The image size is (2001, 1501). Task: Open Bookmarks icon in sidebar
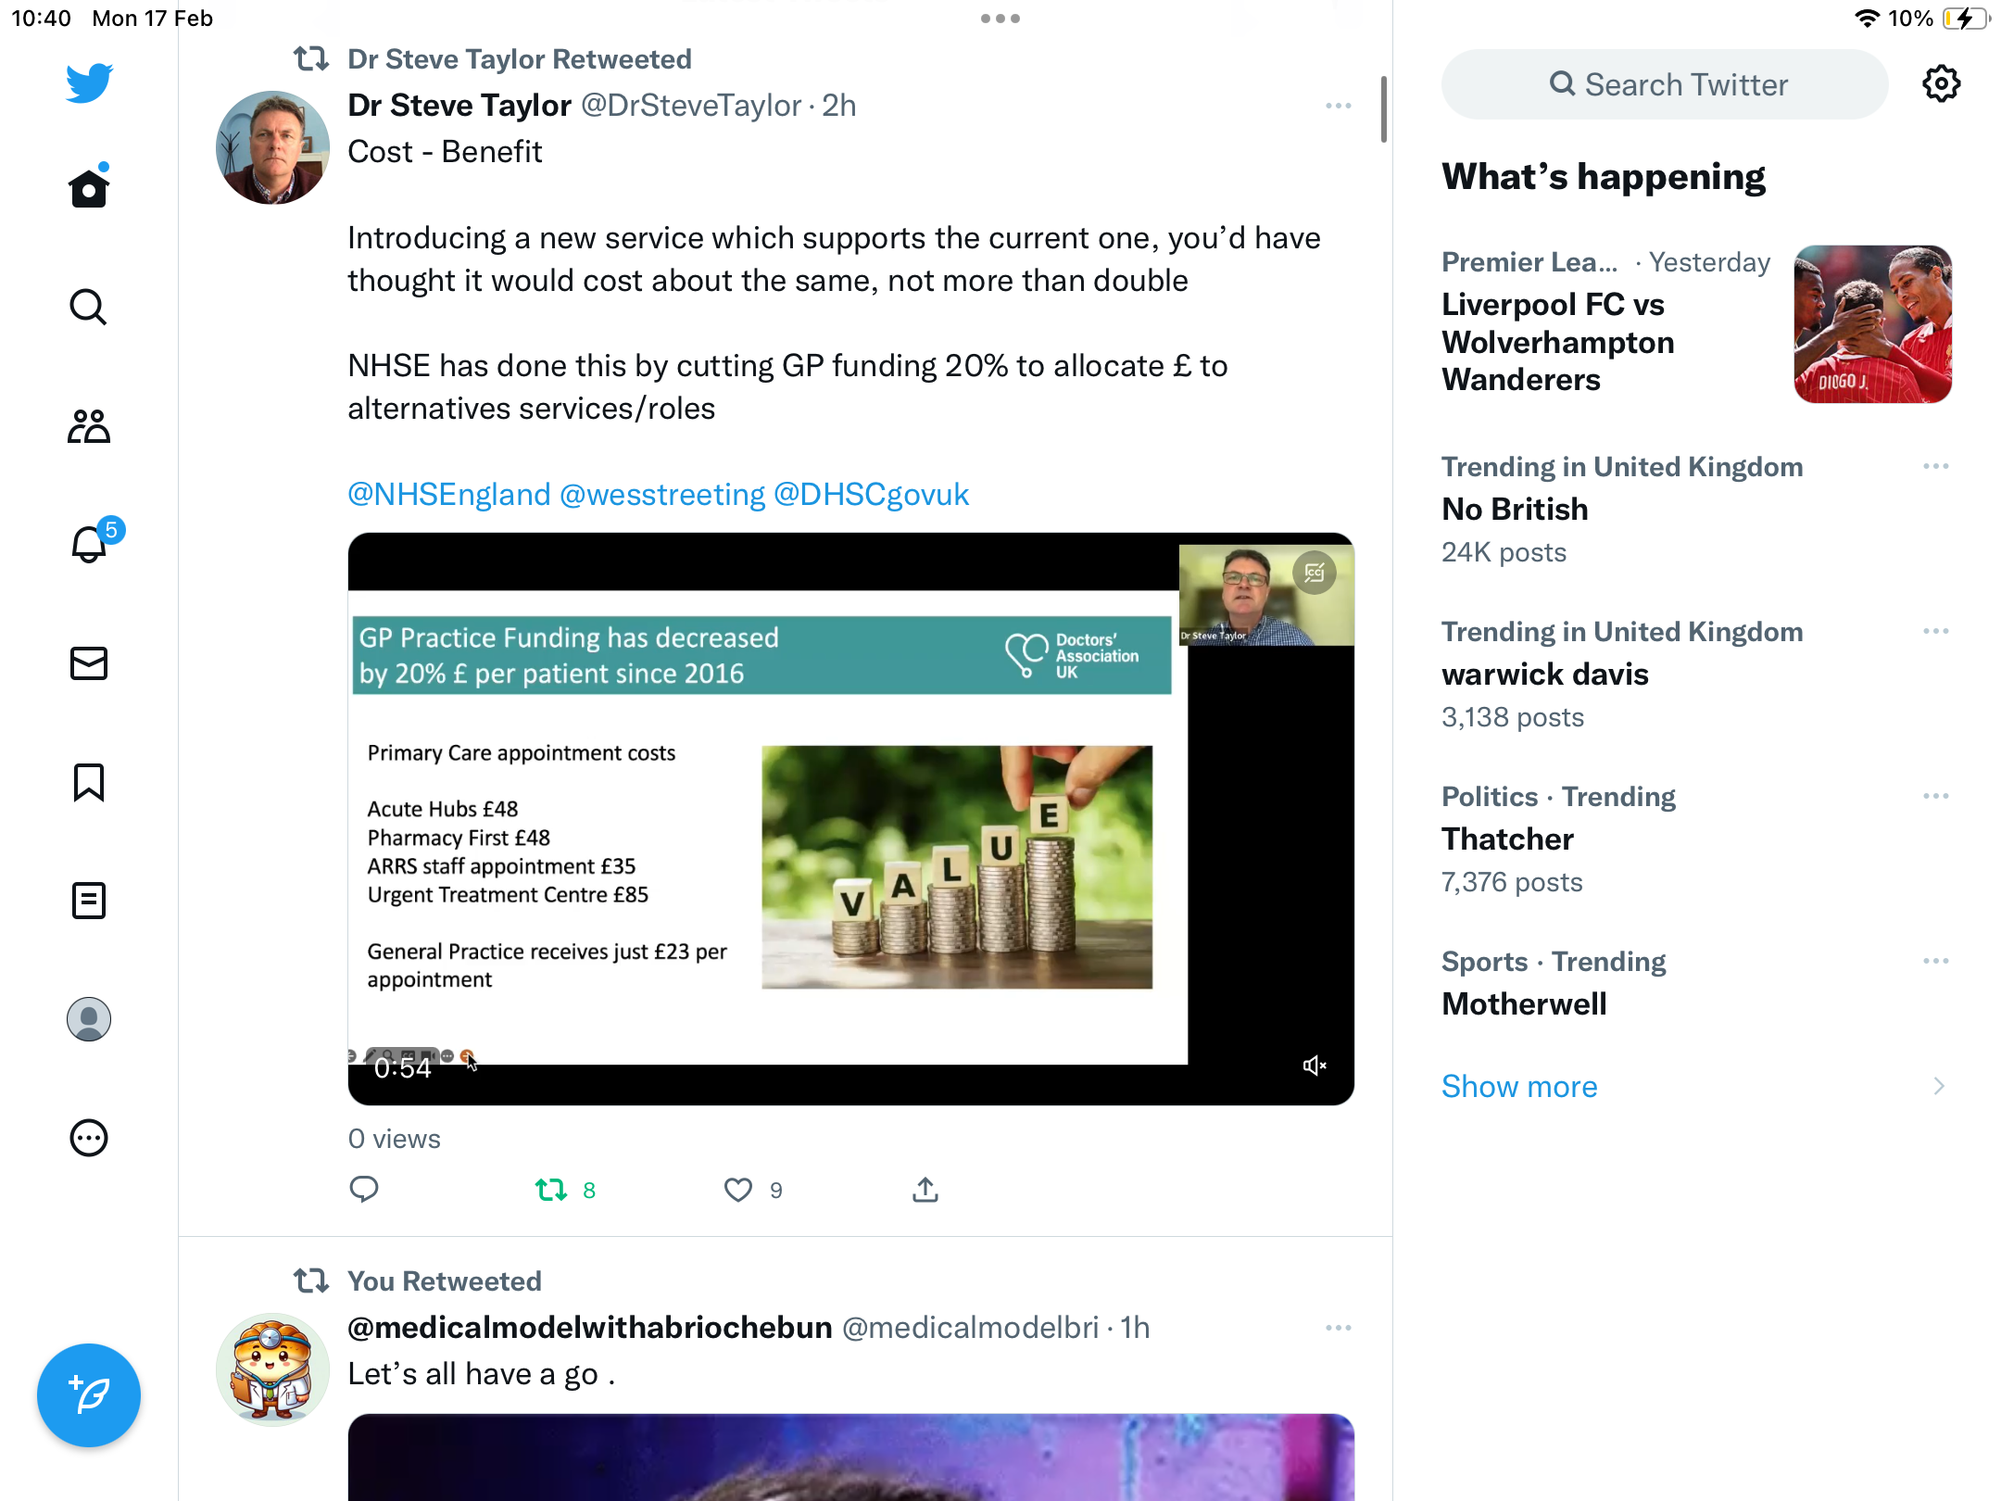pyautogui.click(x=89, y=782)
